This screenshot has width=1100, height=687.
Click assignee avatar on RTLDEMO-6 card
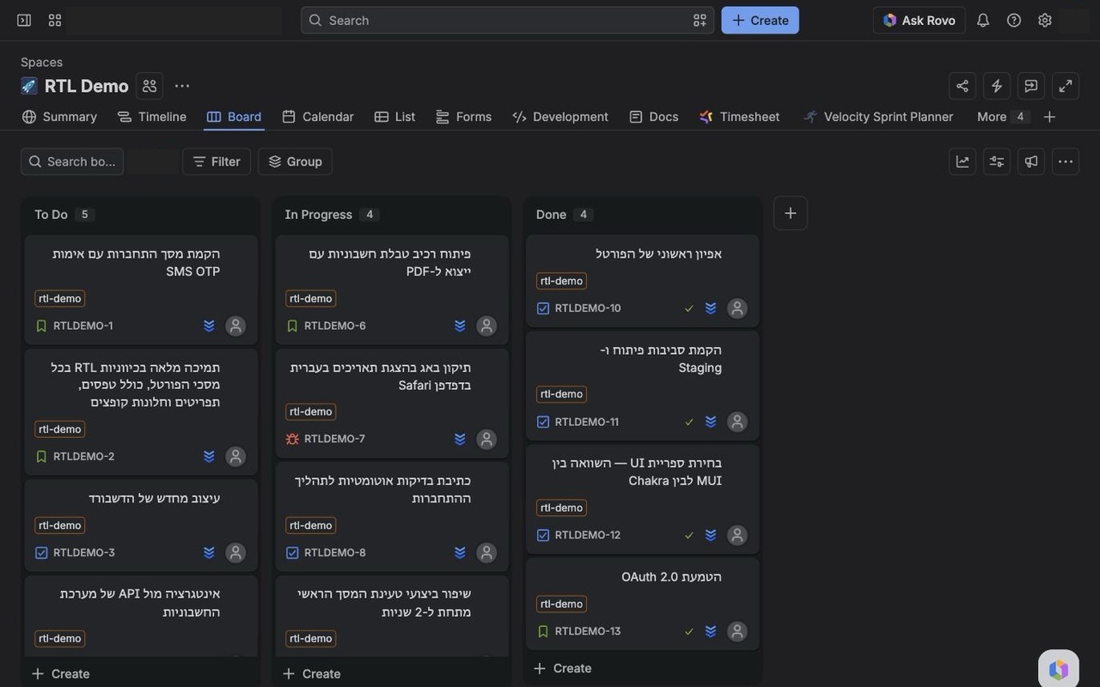click(x=486, y=326)
